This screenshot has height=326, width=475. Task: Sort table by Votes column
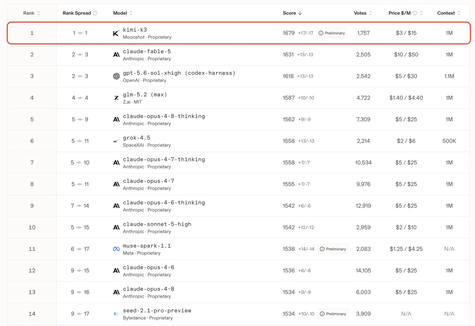363,13
